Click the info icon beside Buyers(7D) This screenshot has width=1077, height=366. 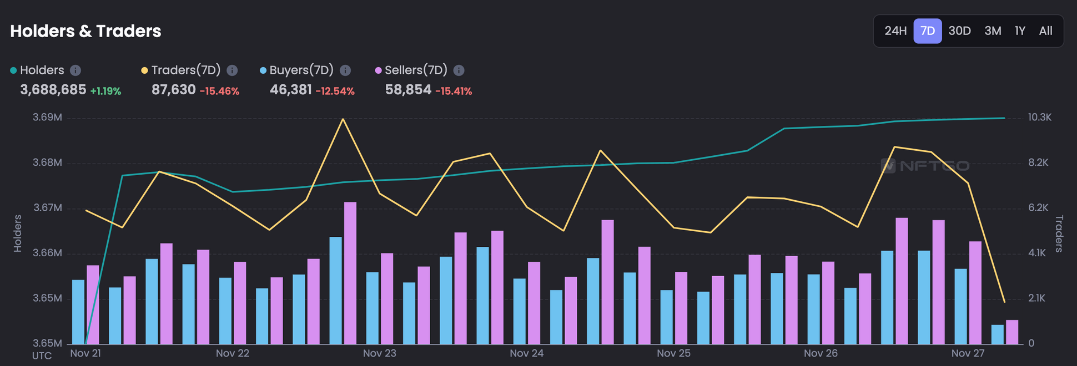[345, 70]
